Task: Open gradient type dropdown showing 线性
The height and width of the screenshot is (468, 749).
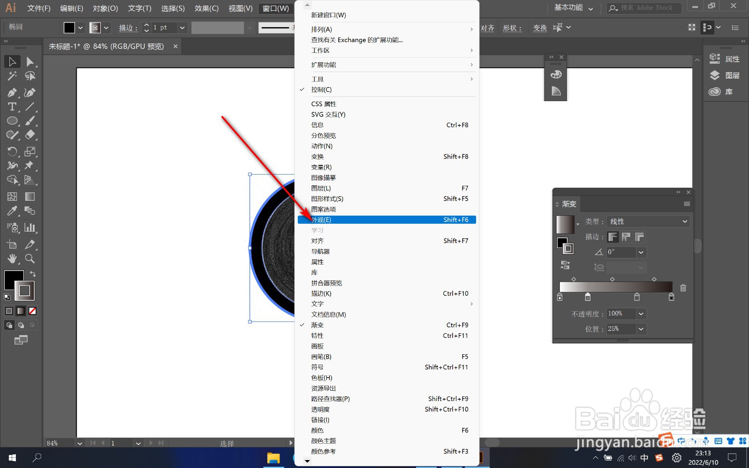Action: pos(649,221)
